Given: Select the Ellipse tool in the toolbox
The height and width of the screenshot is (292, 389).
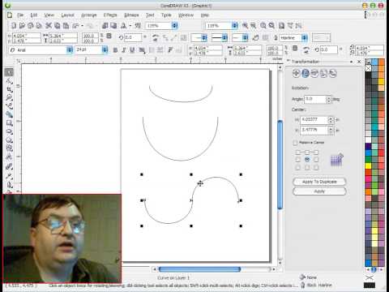Looking at the screenshot, I should click(x=9, y=132).
